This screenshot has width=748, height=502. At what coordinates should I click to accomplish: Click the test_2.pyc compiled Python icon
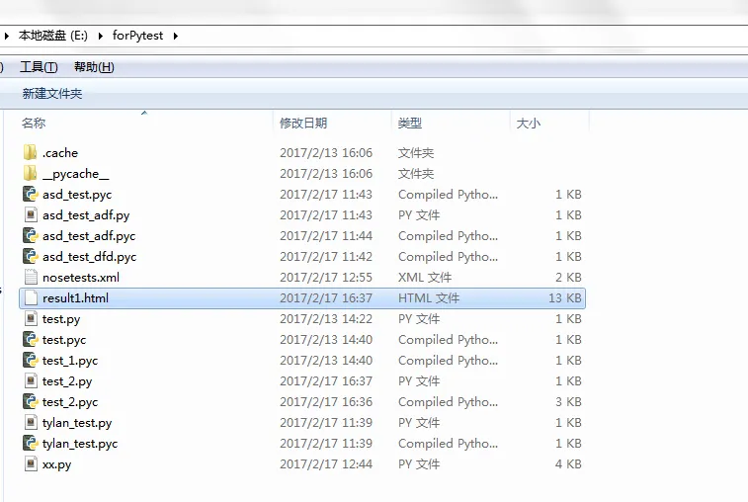pyautogui.click(x=31, y=402)
